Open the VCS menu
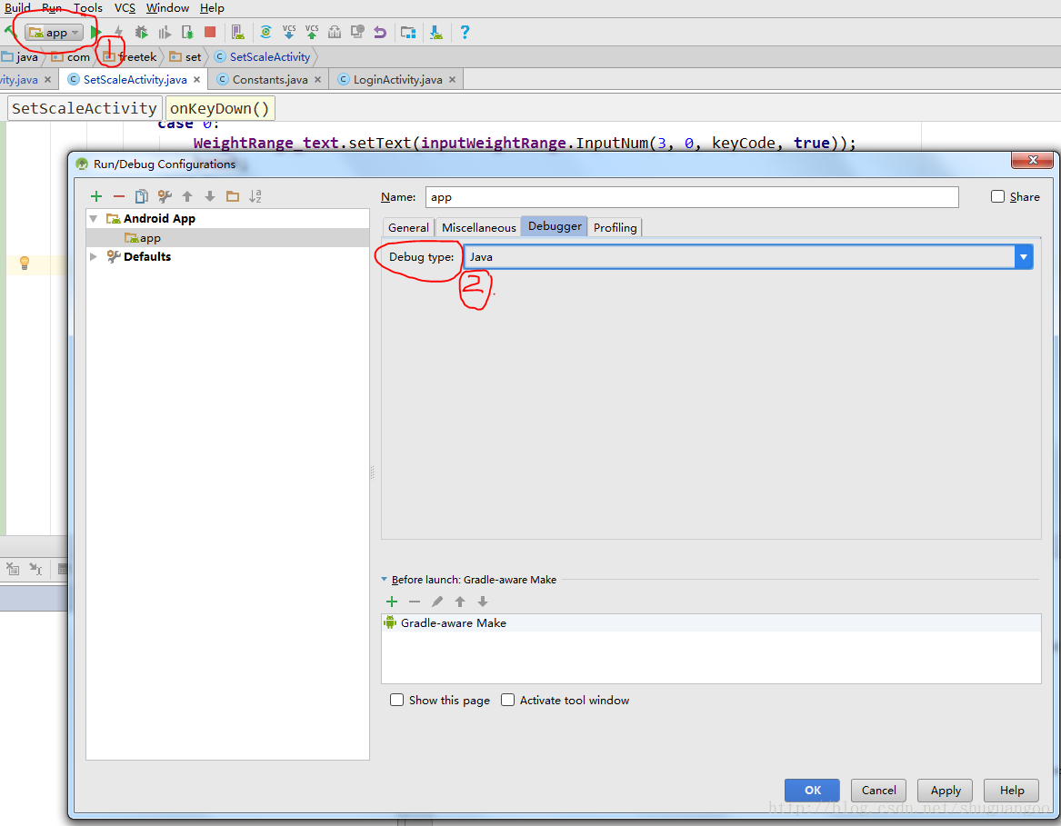Screen dimensions: 1061x826 pyautogui.click(x=125, y=8)
